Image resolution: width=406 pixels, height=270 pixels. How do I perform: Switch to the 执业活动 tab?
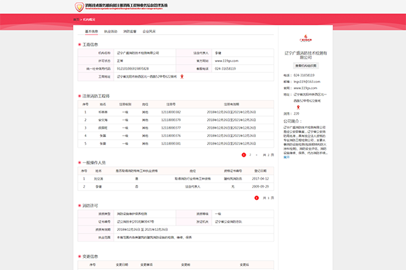pos(110,31)
